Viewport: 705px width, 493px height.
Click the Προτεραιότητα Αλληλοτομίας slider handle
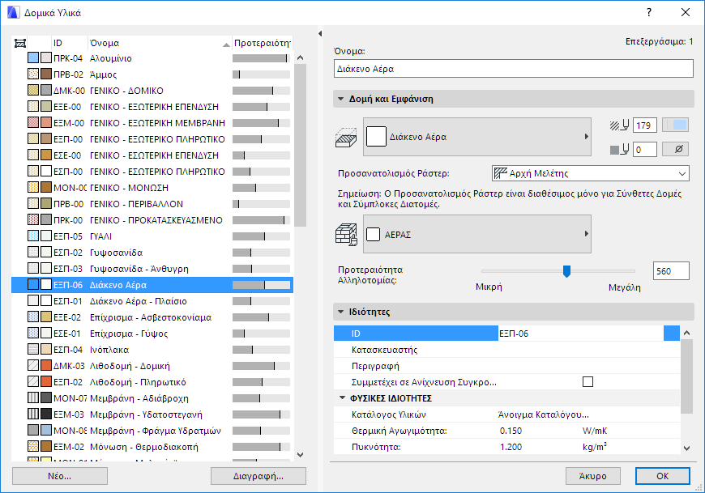pyautogui.click(x=567, y=271)
